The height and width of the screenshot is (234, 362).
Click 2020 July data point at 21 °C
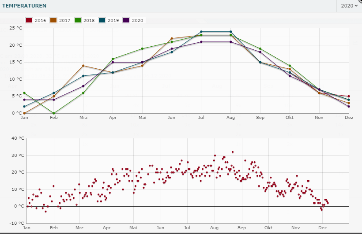click(x=201, y=42)
